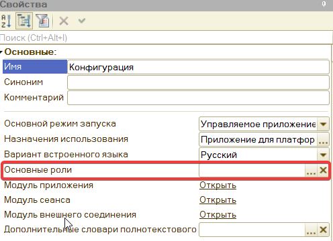Open the Основные роли selection ellipsis button
Screen dimensions: 333x241
pyautogui.click(x=311, y=171)
